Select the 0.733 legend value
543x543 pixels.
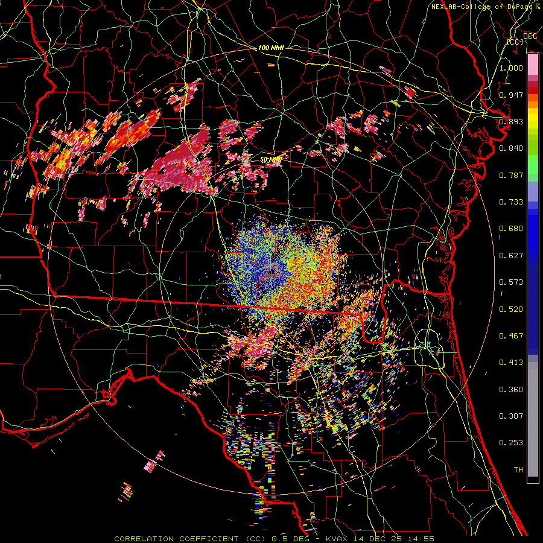(x=511, y=202)
